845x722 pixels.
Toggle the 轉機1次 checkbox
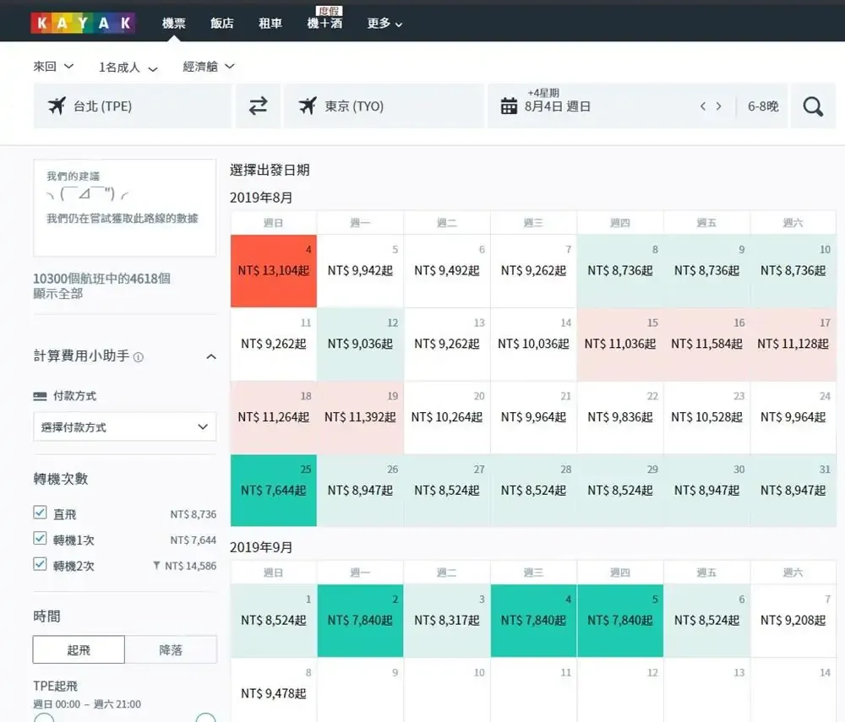pyautogui.click(x=40, y=539)
